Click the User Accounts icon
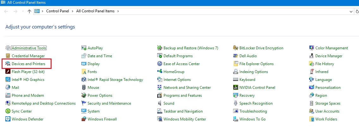Screen dimensions: 359x129 [312, 111]
